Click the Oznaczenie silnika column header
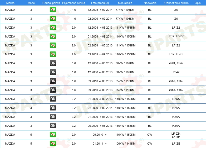Image resolution: width=206 pixels, height=148 pixels. tap(176, 3)
